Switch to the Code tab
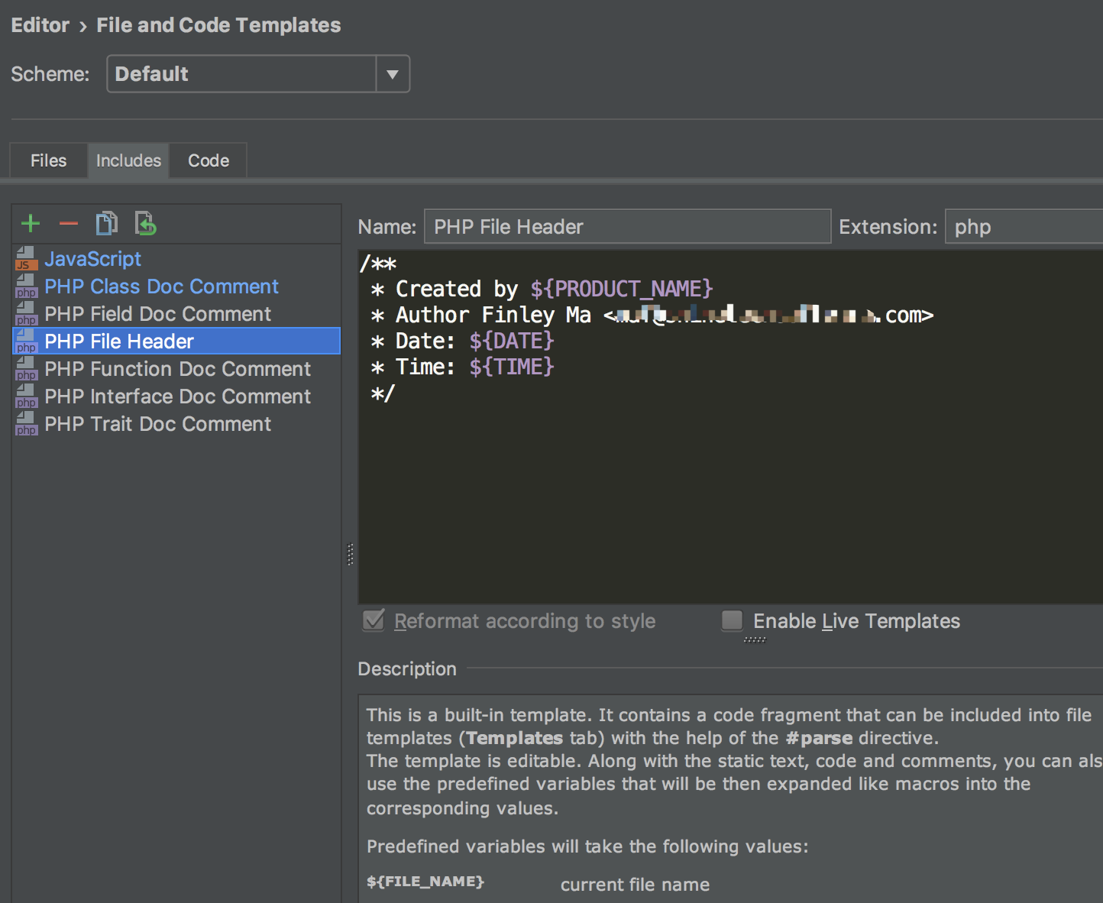Screen dimensions: 1103x903 click(209, 160)
